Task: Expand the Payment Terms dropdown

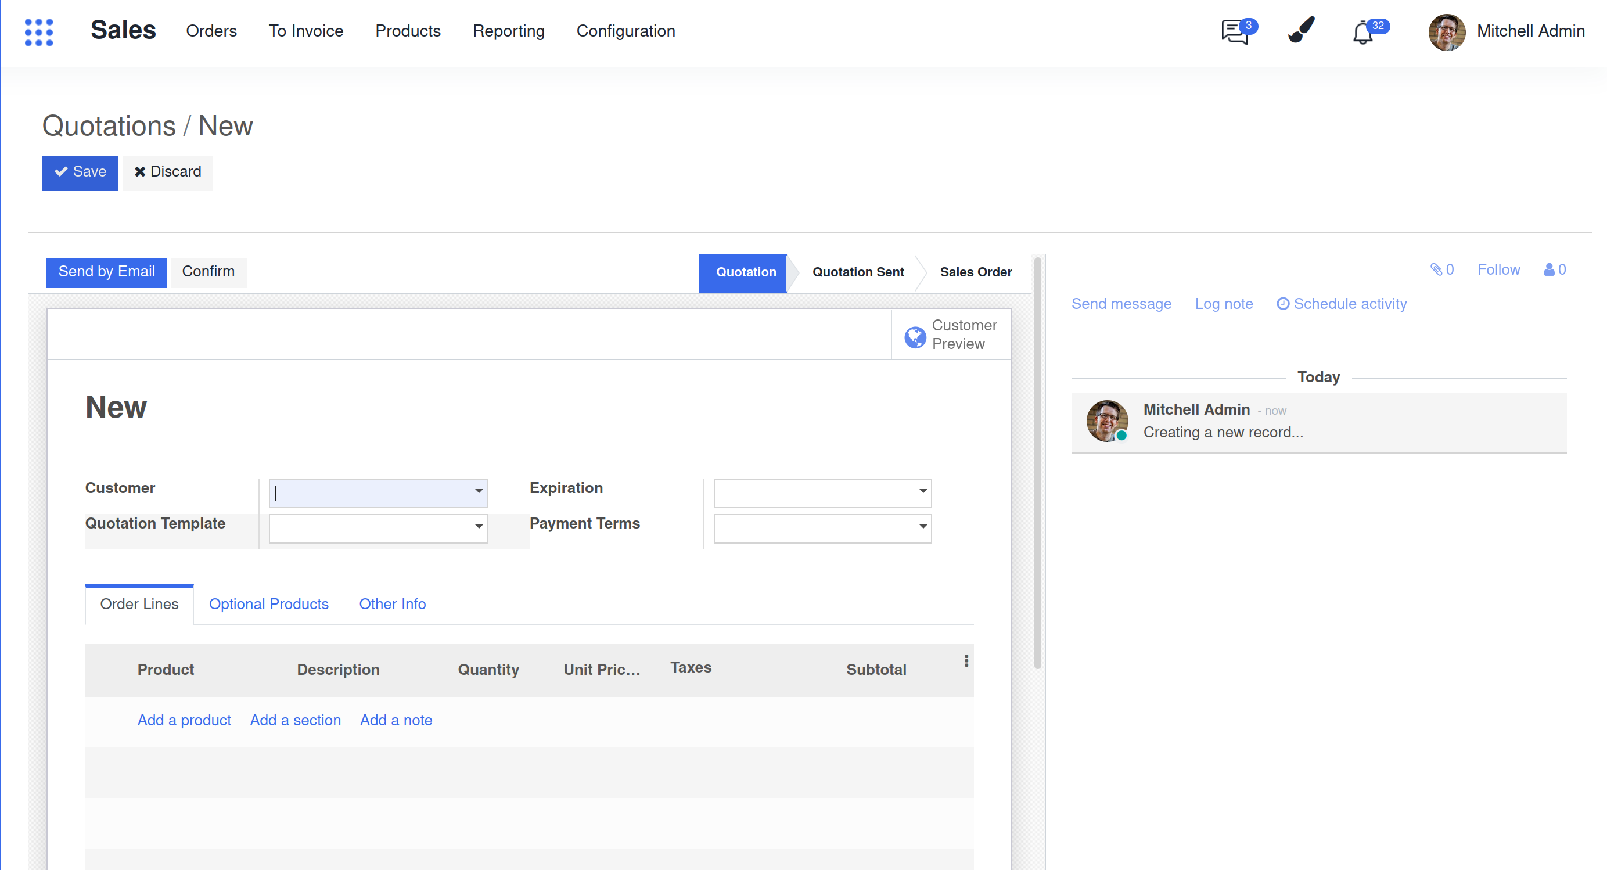Action: (923, 527)
